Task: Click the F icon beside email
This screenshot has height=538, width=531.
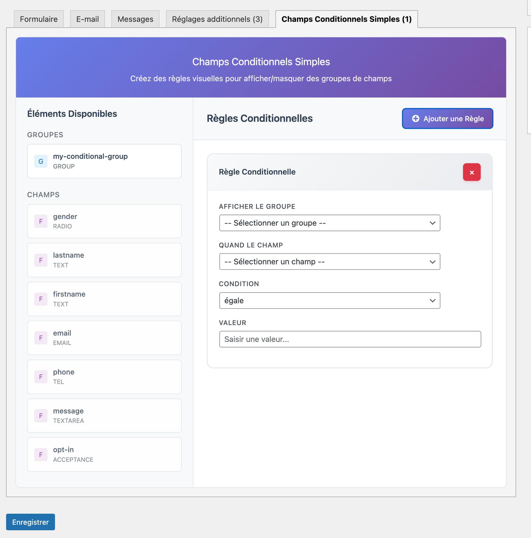Action: (41, 338)
